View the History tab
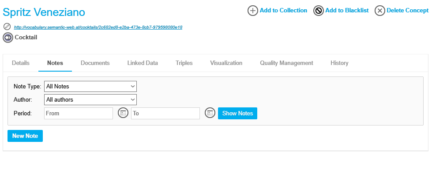The width and height of the screenshot is (432, 175). click(339, 63)
